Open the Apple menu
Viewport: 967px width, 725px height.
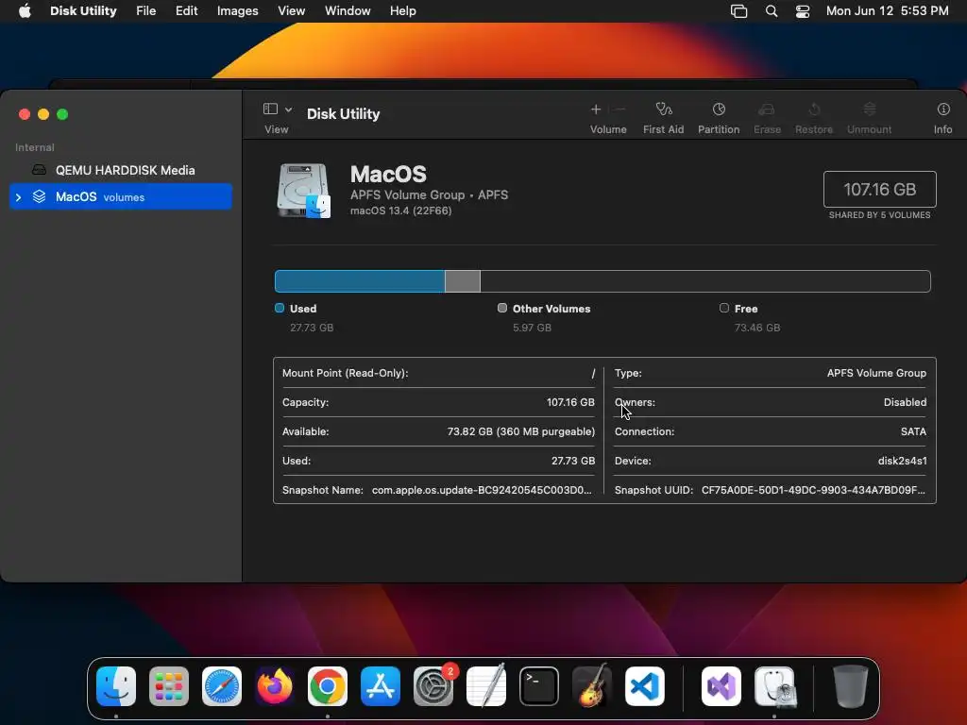pyautogui.click(x=25, y=11)
